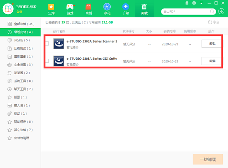Click the magnifier search icon
The image size is (228, 168).
coord(212,11)
